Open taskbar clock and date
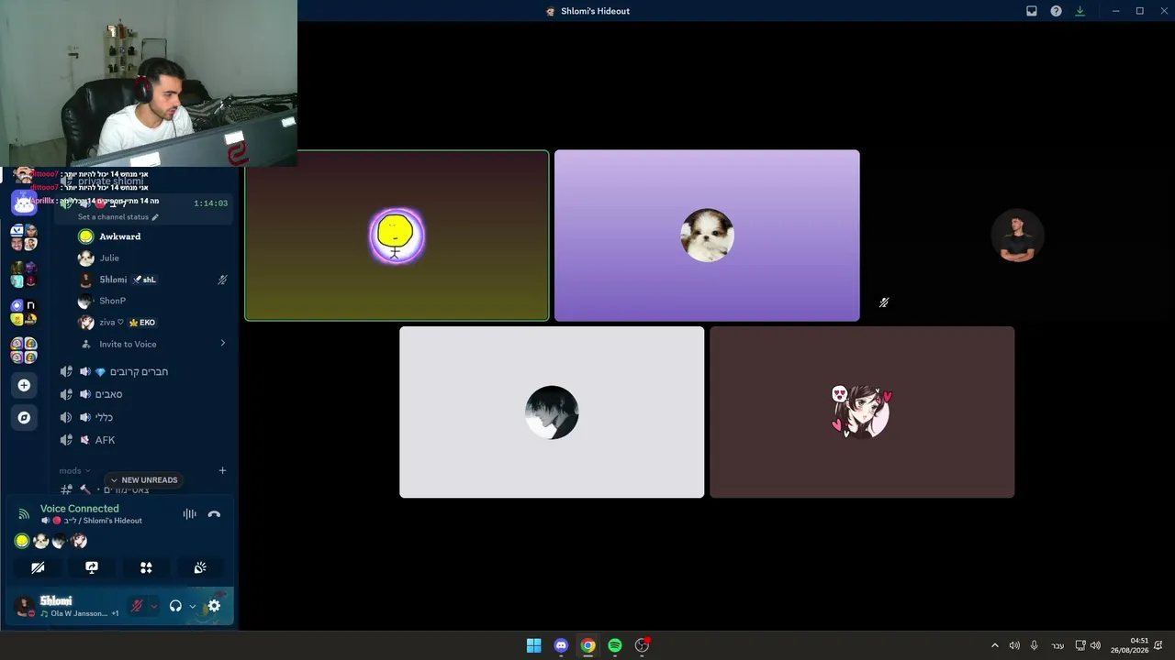This screenshot has height=660, width=1175. click(x=1129, y=645)
